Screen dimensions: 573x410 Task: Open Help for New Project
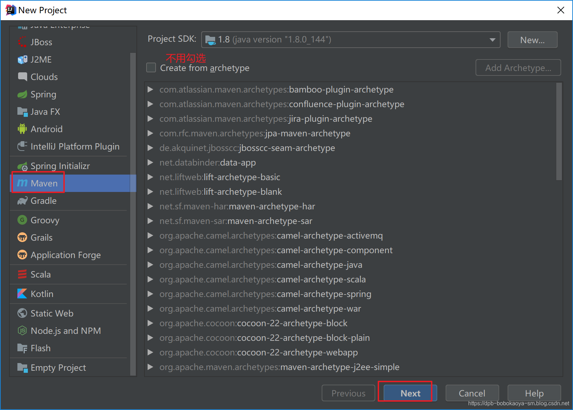(534, 393)
